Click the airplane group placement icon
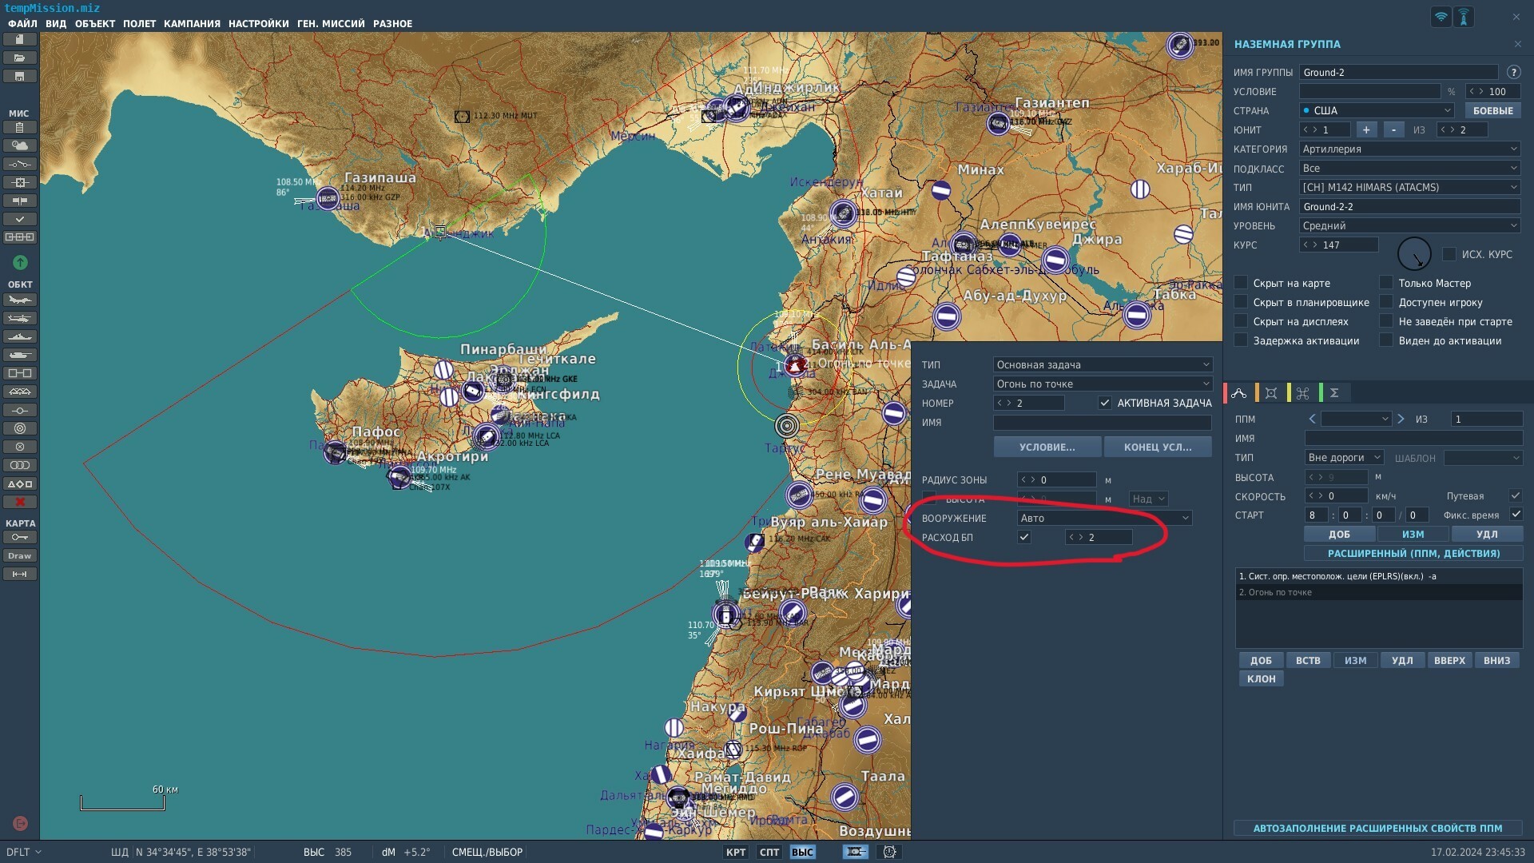1534x863 pixels. coord(20,300)
